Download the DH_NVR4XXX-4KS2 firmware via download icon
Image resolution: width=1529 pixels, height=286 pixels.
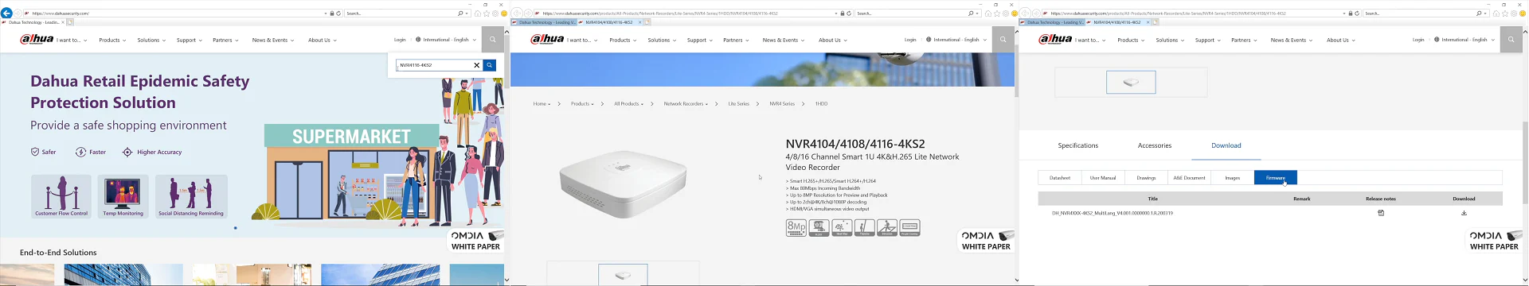(x=1464, y=213)
